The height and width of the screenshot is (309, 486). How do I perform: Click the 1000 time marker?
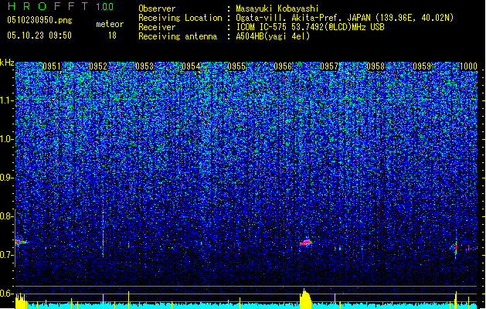468,66
